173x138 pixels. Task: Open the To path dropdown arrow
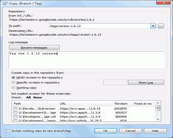(153, 26)
